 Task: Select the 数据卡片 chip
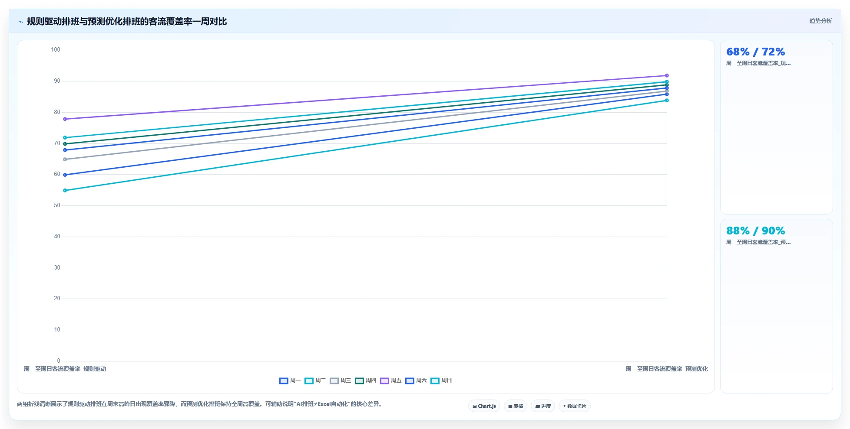[574, 406]
